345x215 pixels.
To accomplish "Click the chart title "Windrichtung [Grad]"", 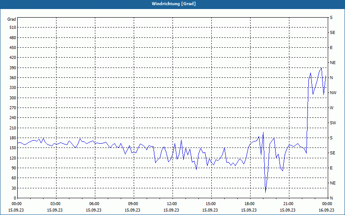I will click(174, 4).
